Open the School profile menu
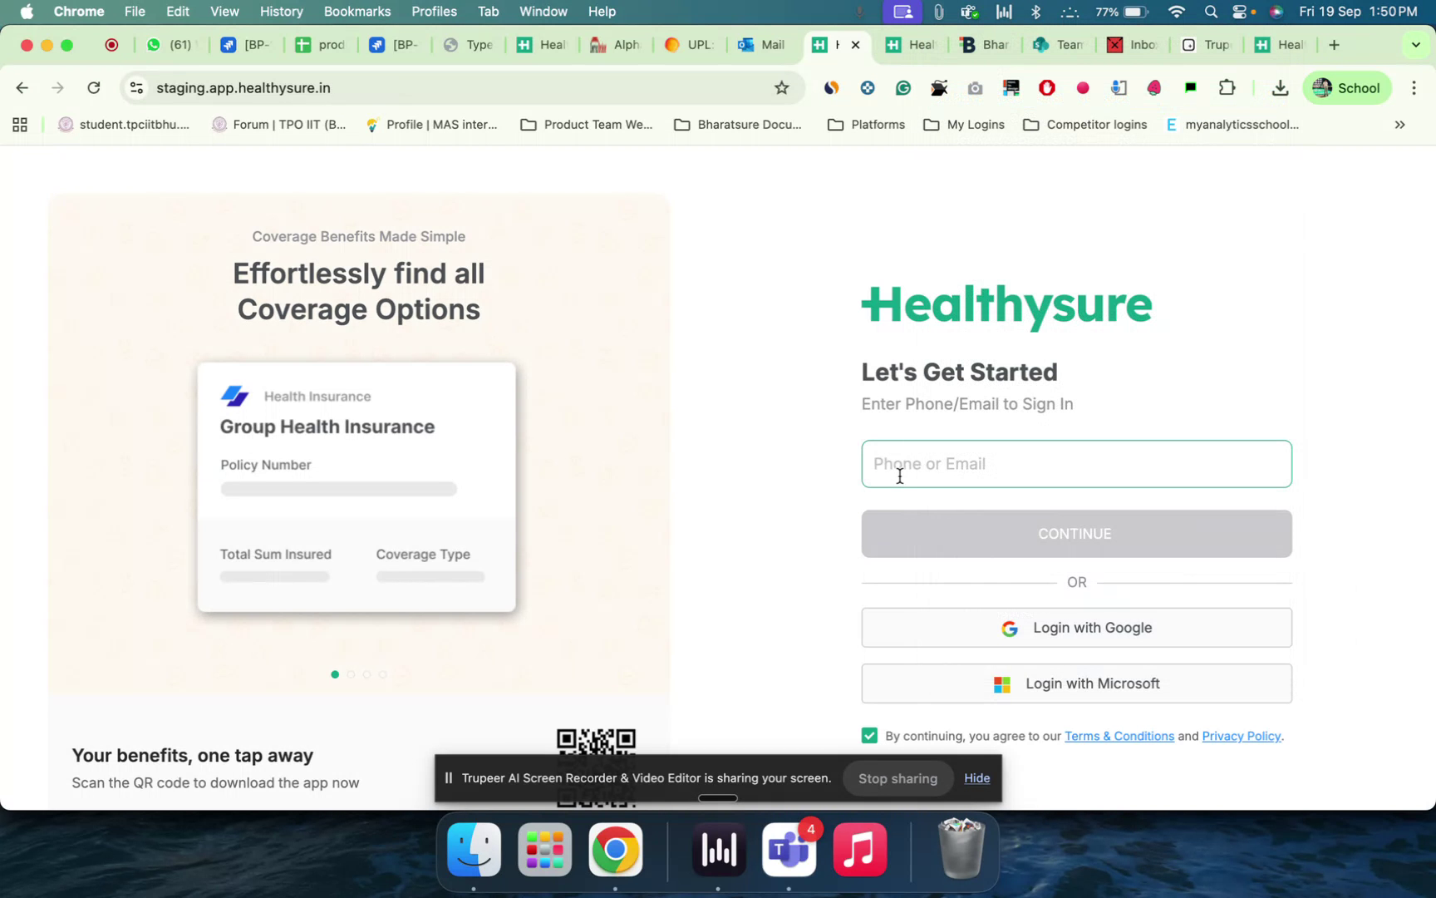This screenshot has width=1436, height=898. coord(1346,87)
